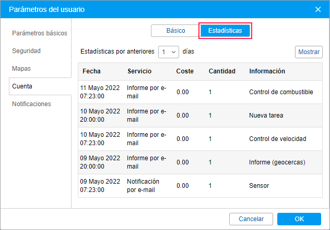Screen dimensions: 330x230
Task: Click the Información column header
Action: click(267, 71)
